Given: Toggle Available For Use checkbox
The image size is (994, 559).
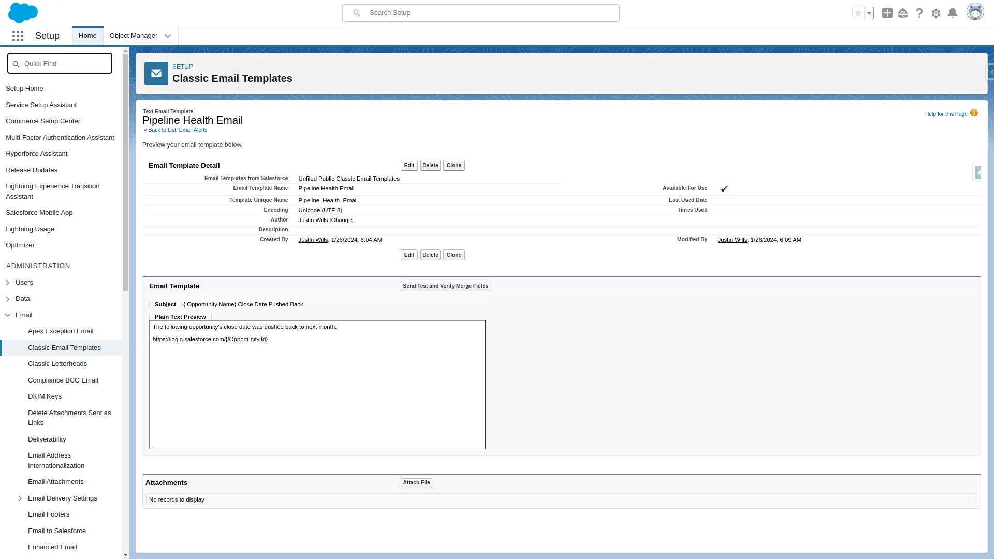Looking at the screenshot, I should pos(724,188).
